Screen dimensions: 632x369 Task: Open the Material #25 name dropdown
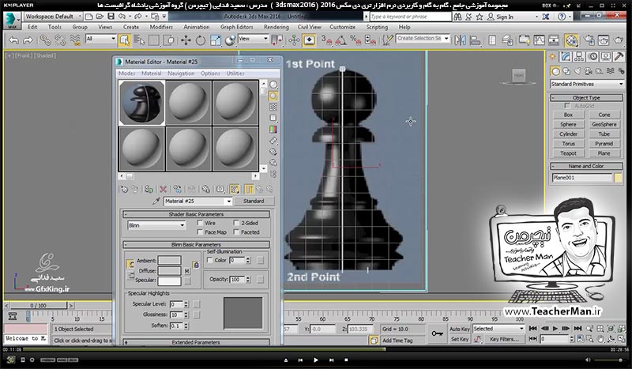pyautogui.click(x=197, y=201)
